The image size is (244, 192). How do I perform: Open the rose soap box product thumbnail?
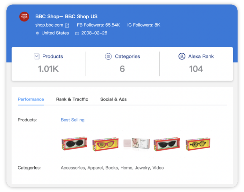136,143
